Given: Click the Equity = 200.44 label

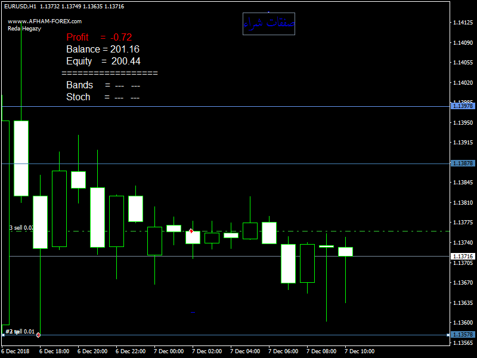Looking at the screenshot, I should tap(103, 61).
